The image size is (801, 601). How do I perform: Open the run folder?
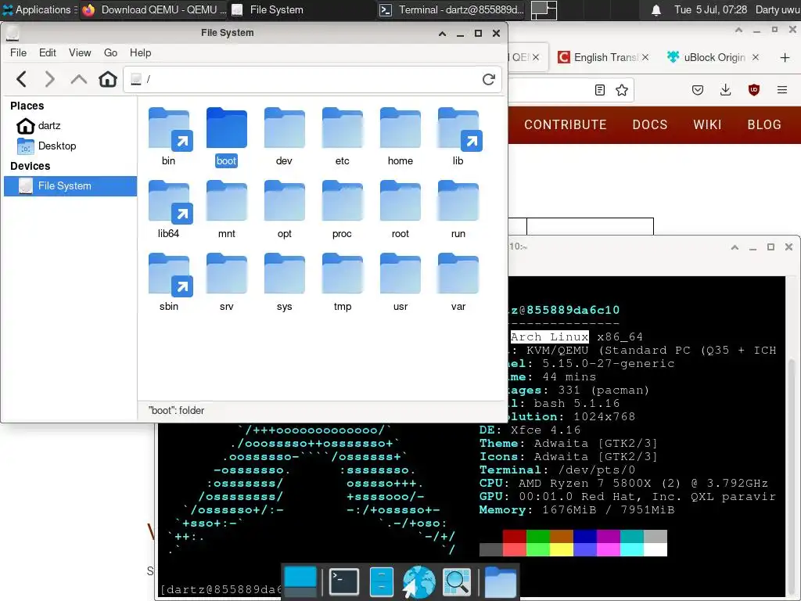tap(458, 210)
